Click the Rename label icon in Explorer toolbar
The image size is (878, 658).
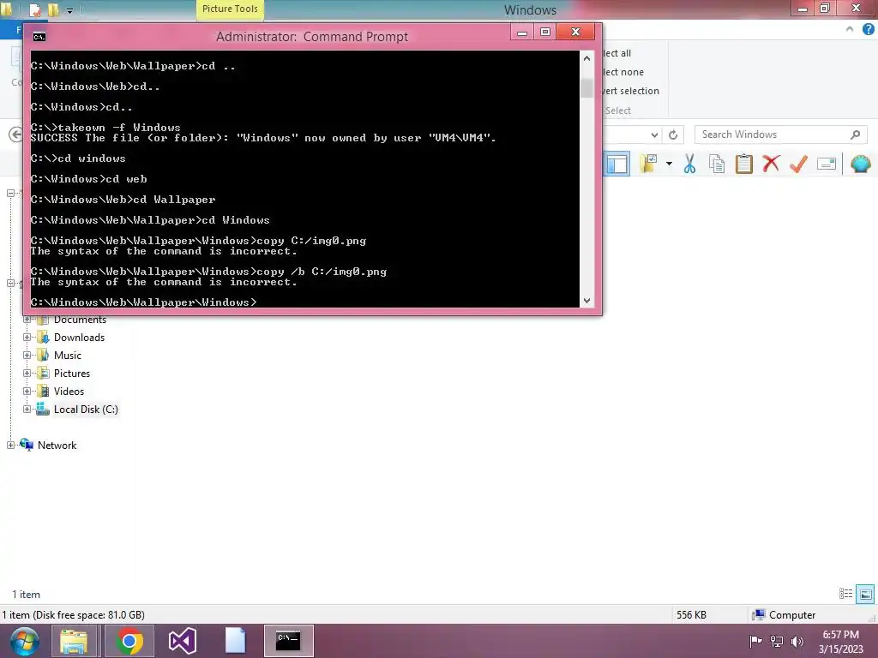(x=827, y=164)
